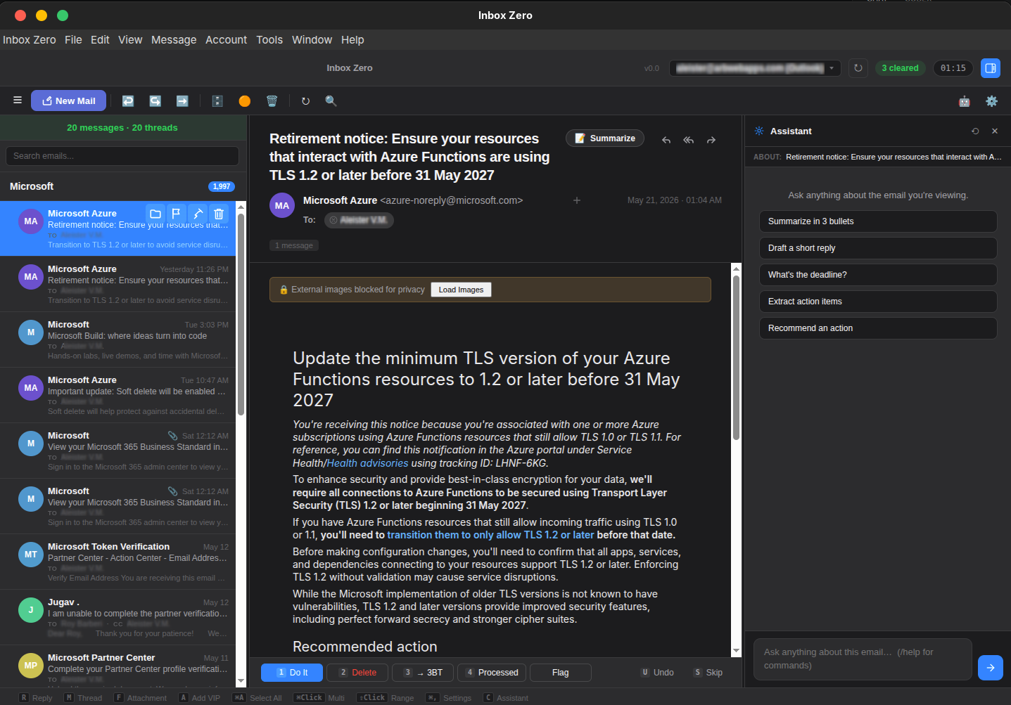The width and height of the screenshot is (1011, 705).
Task: Open Microsoft Build email in list
Action: [x=118, y=340]
